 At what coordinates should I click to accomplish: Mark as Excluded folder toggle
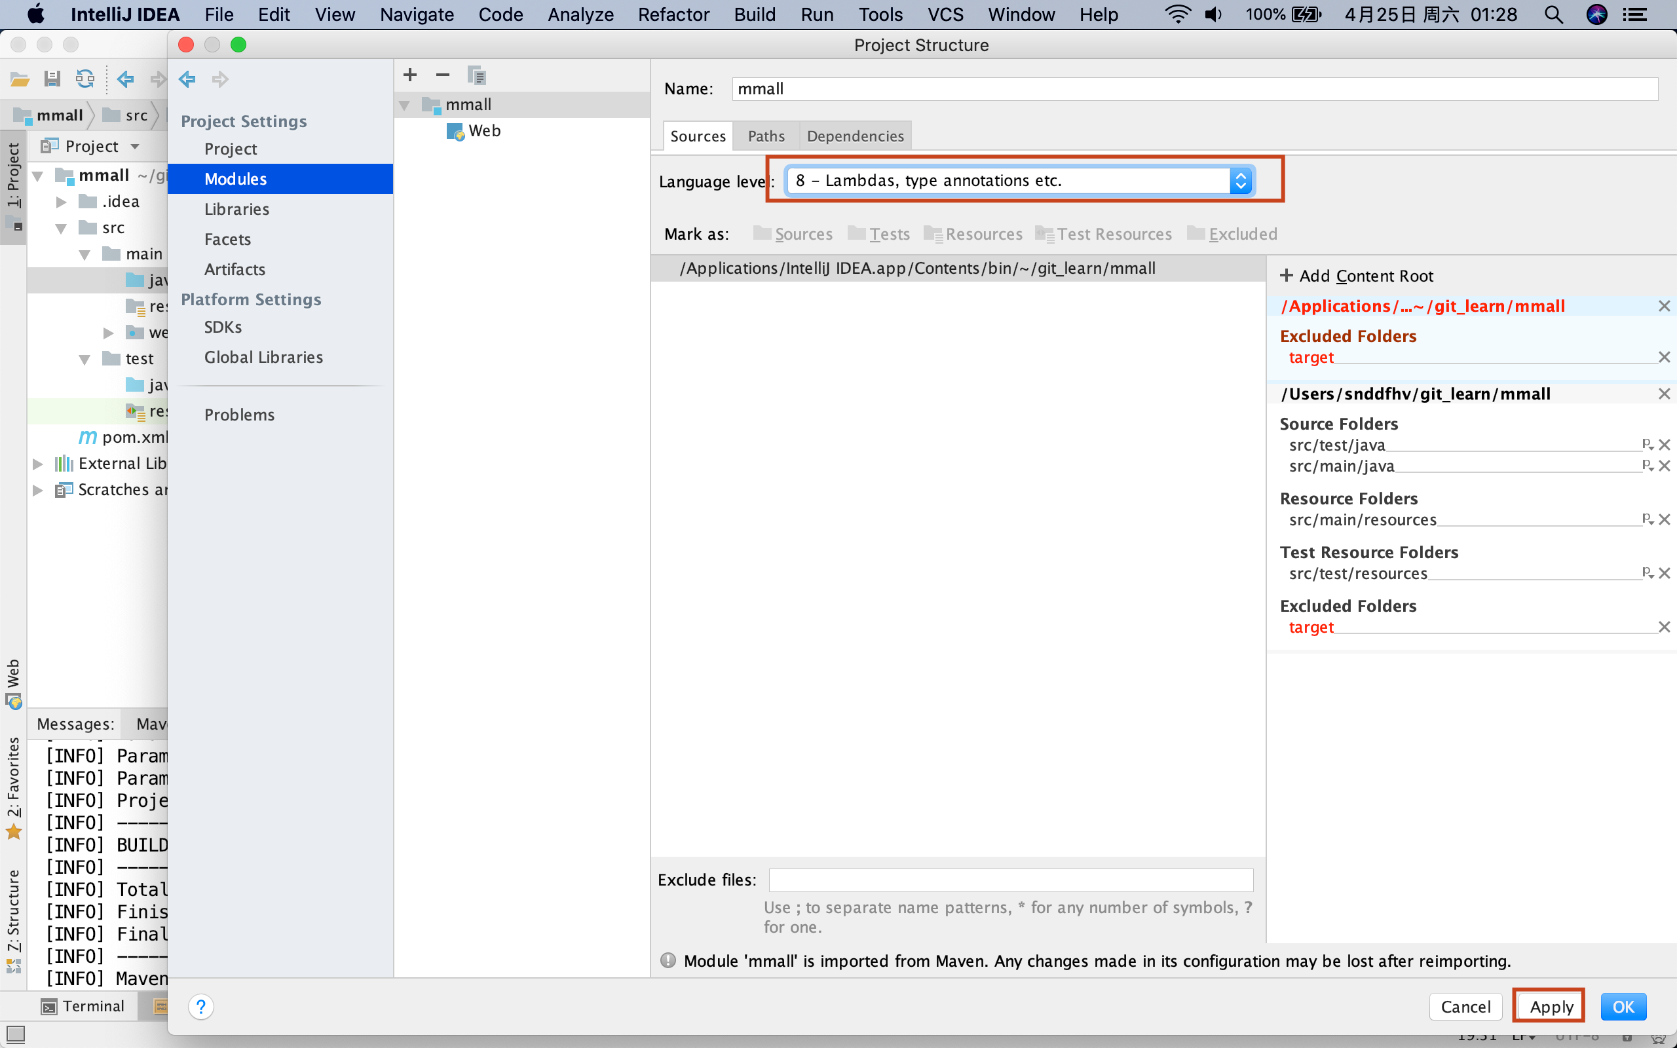click(1232, 234)
